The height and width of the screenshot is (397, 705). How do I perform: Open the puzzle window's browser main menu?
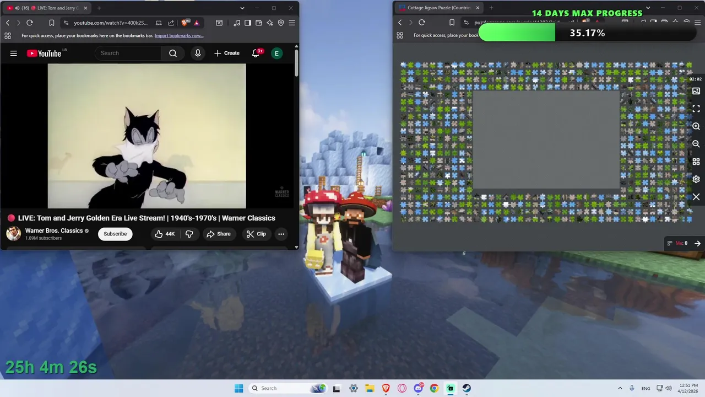[697, 23]
